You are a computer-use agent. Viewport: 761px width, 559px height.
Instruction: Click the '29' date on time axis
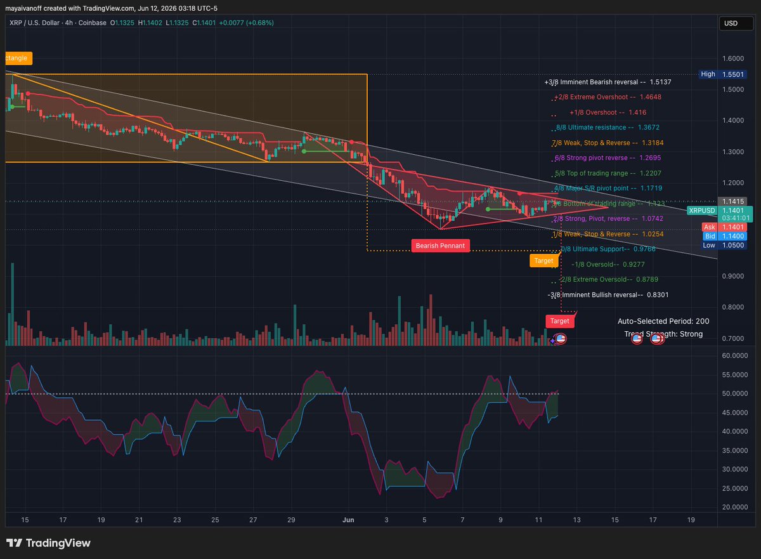(x=291, y=520)
